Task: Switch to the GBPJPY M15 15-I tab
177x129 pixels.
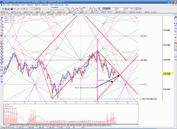Action: coord(151,12)
